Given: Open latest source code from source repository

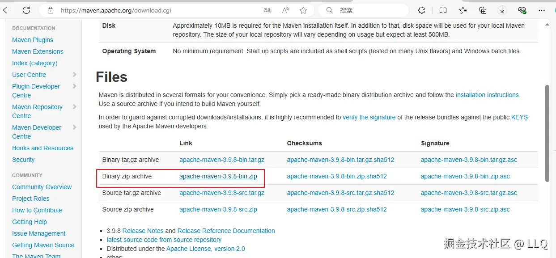Looking at the screenshot, I should click(x=164, y=240).
